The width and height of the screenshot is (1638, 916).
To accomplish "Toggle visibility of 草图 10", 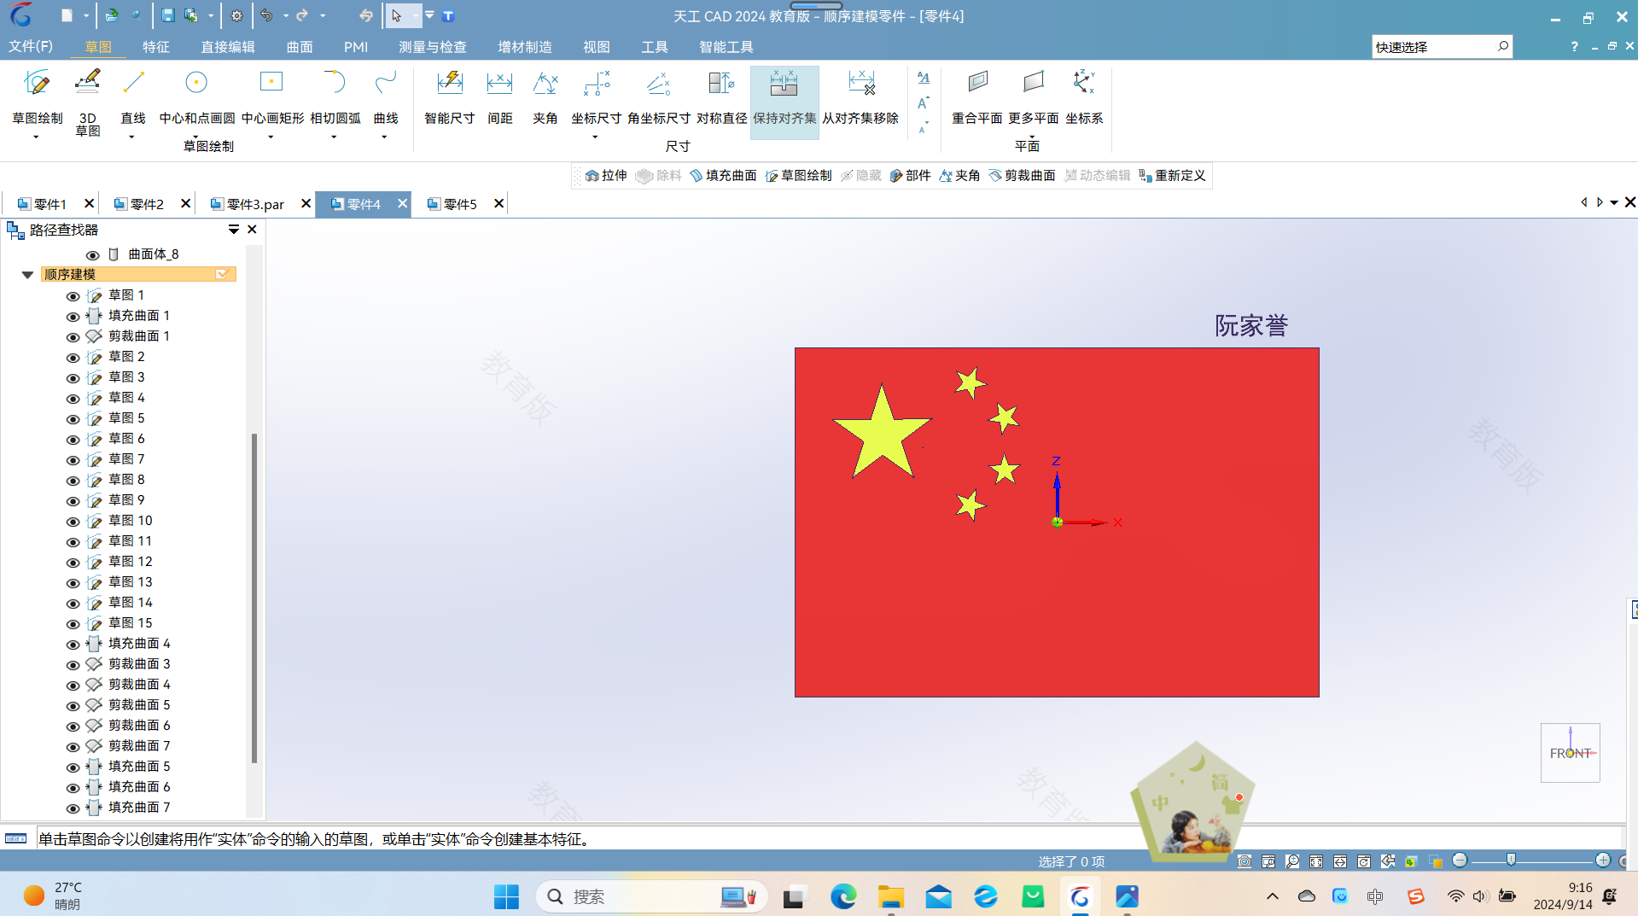I will click(73, 522).
